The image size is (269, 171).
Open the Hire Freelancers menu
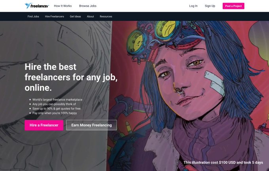point(54,17)
